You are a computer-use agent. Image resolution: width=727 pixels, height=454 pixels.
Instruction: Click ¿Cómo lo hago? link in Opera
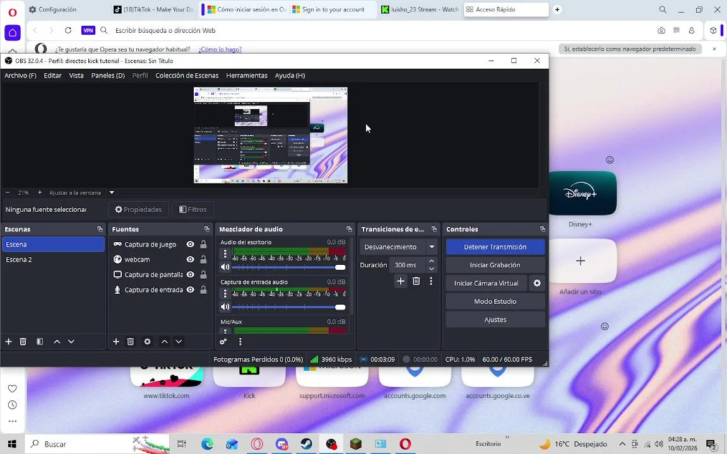pyautogui.click(x=220, y=49)
